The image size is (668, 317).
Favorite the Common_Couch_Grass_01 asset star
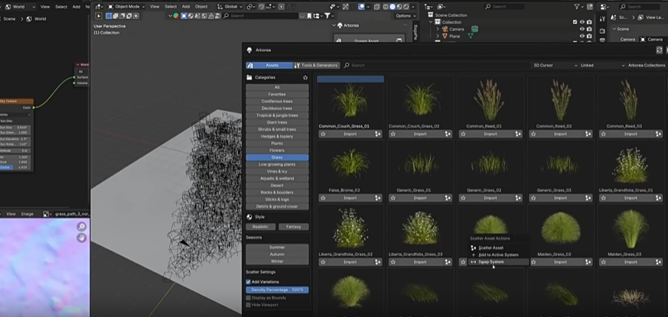coord(323,134)
